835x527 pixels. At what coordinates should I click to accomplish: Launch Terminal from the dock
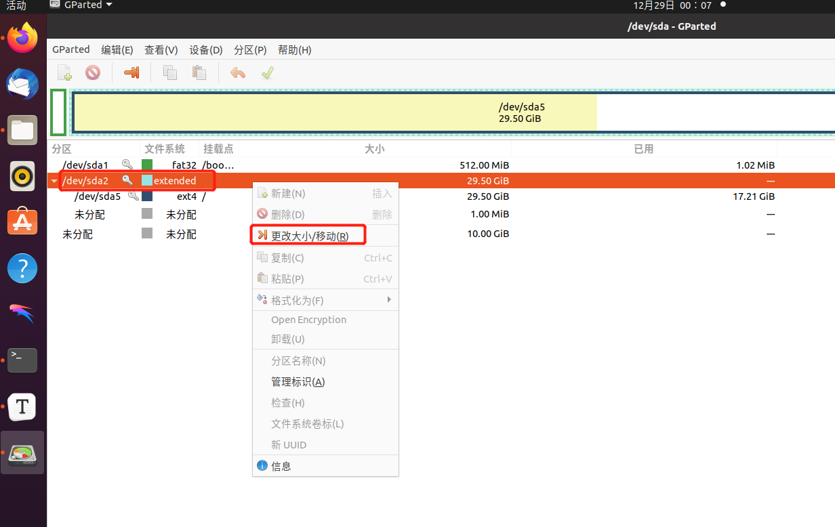[x=22, y=360]
